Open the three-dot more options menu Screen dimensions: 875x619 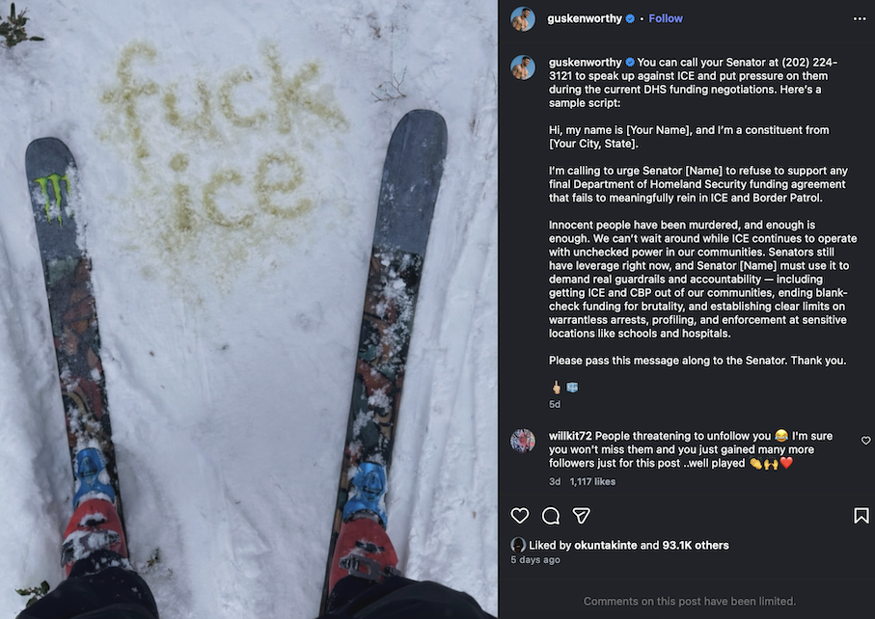point(860,19)
